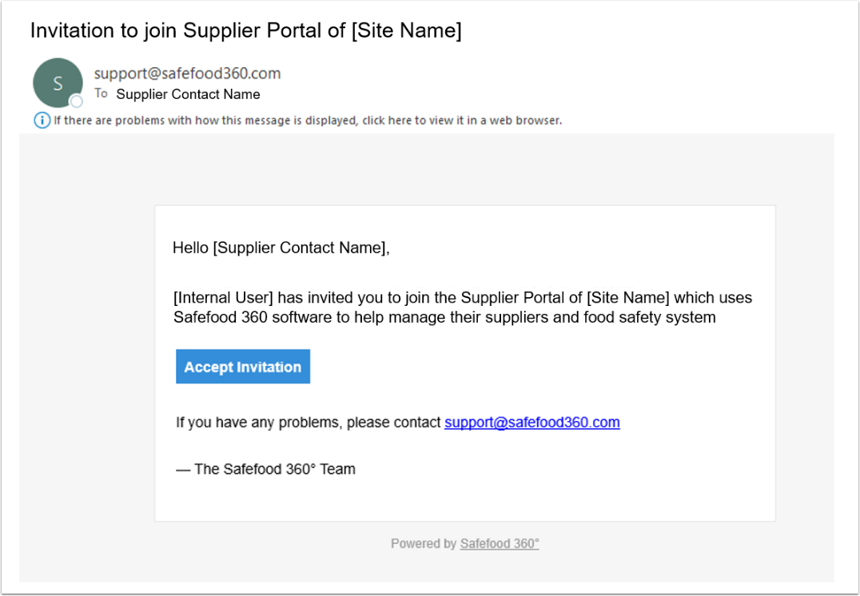Select the sender address in the email header
This screenshot has height=596, width=860.
(x=187, y=74)
